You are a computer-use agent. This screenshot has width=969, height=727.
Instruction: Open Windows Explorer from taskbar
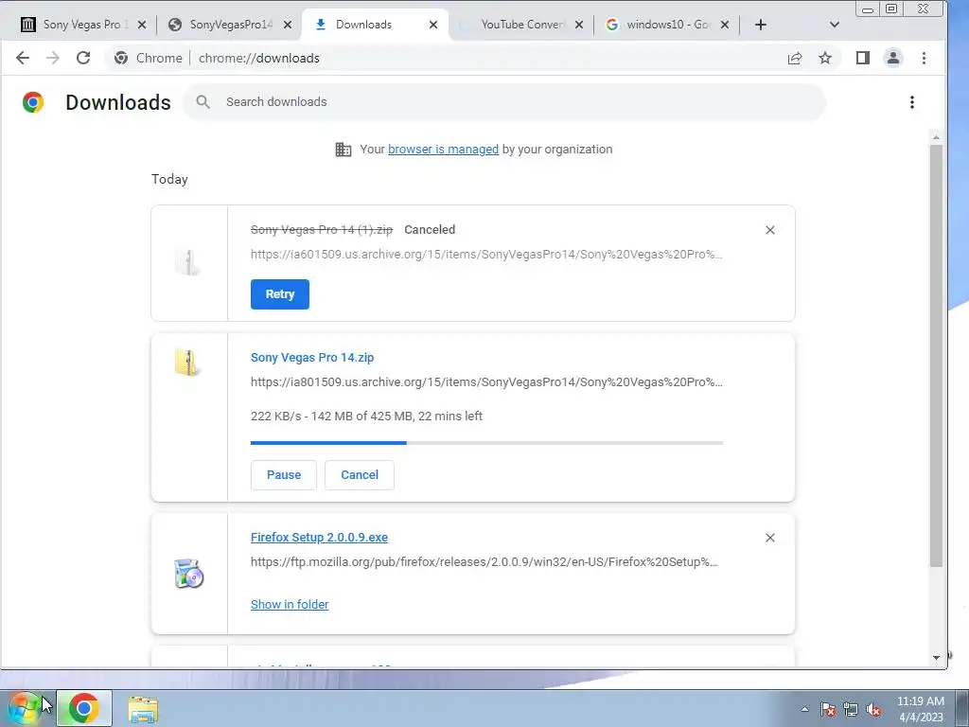143,709
